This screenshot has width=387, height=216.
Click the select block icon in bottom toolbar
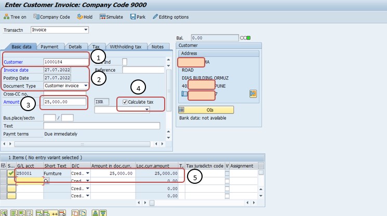tap(22, 213)
